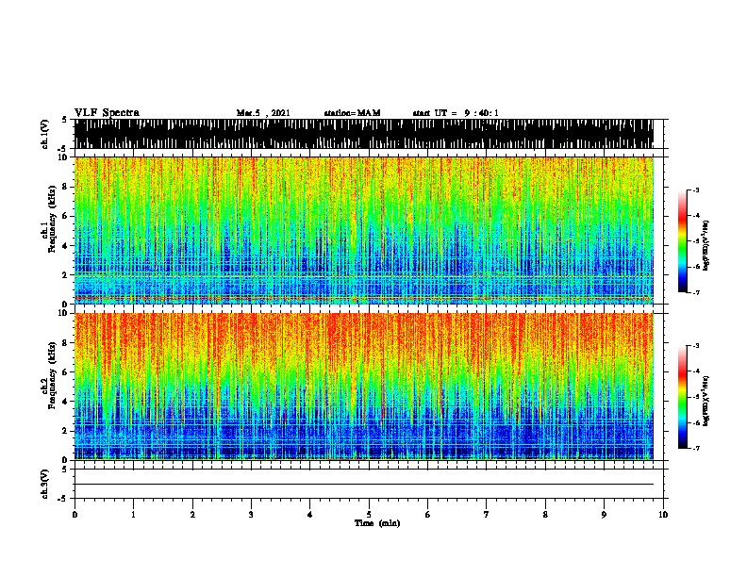Click the "ch.3(V)" axis label
The height and width of the screenshot is (577, 747).
point(45,484)
